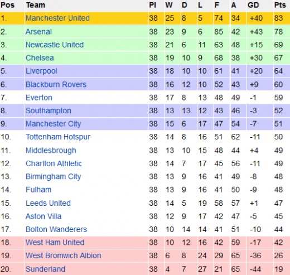Select Tottenham Hotspur team link
This screenshot has height=275, width=290.
[58, 137]
